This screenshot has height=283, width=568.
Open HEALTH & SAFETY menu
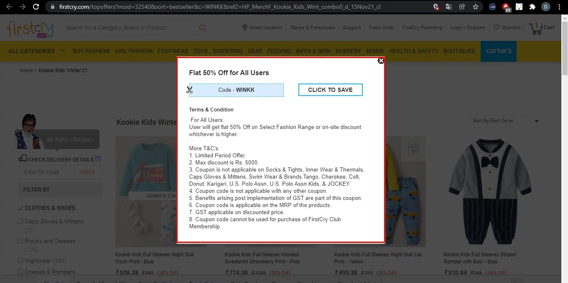[x=414, y=51]
